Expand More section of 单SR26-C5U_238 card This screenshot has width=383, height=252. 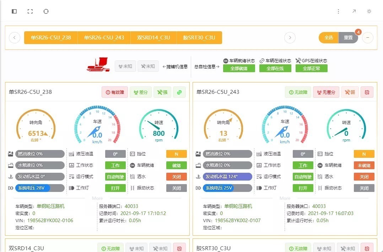[97, 198]
